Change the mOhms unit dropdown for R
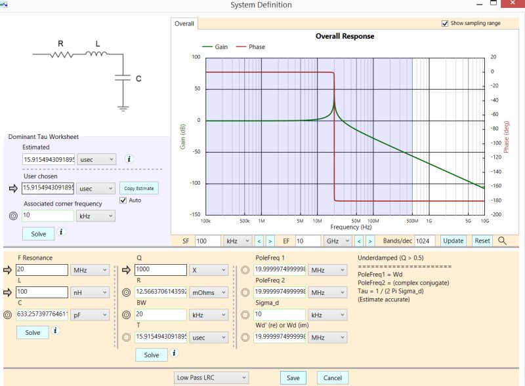 [210, 292]
